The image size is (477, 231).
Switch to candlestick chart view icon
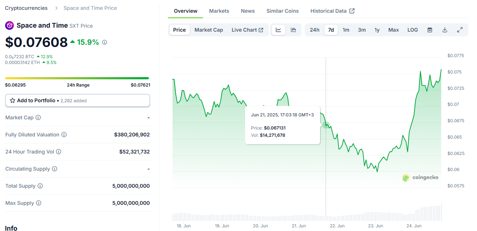point(293,30)
